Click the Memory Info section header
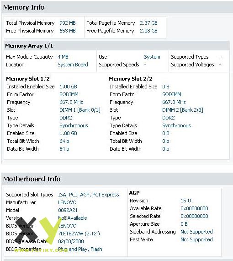Image resolution: width=233 pixels, height=261 pixels. pos(24,7)
